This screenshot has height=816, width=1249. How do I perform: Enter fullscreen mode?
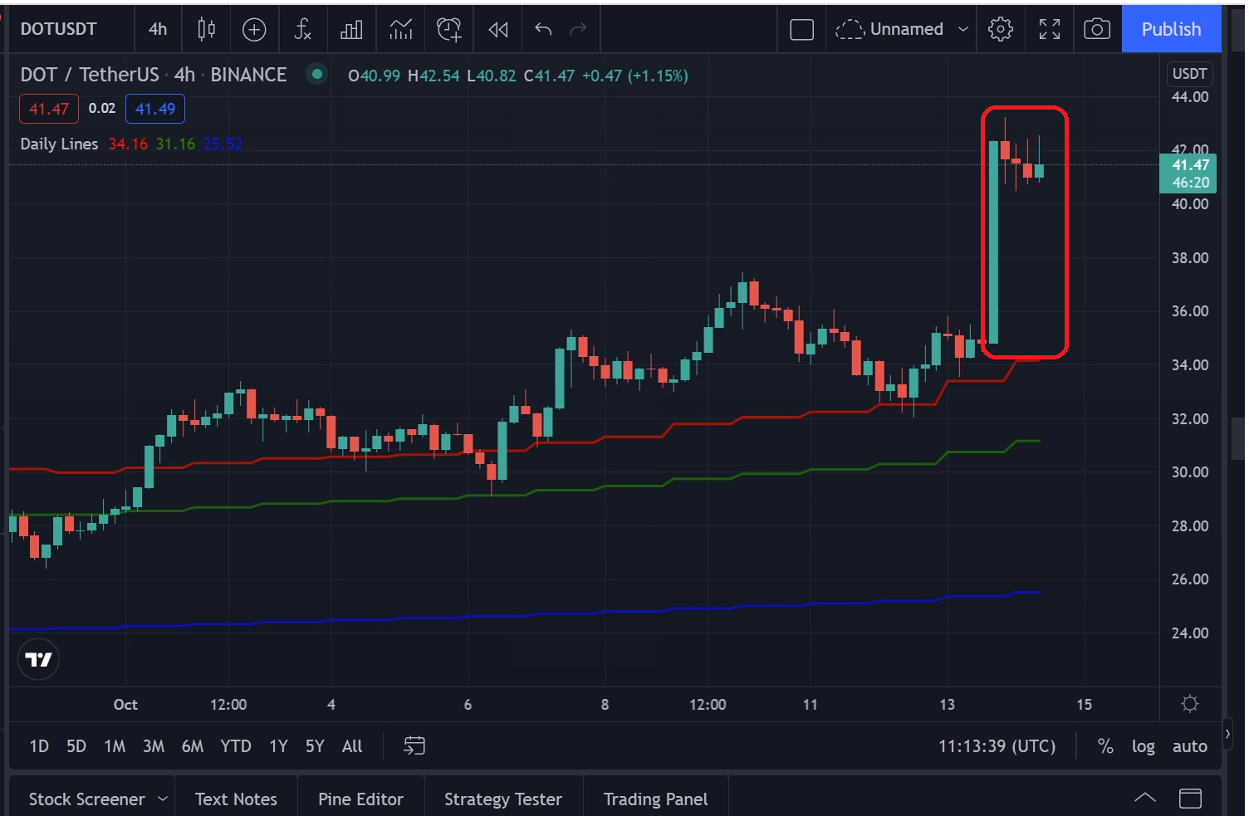tap(1050, 30)
